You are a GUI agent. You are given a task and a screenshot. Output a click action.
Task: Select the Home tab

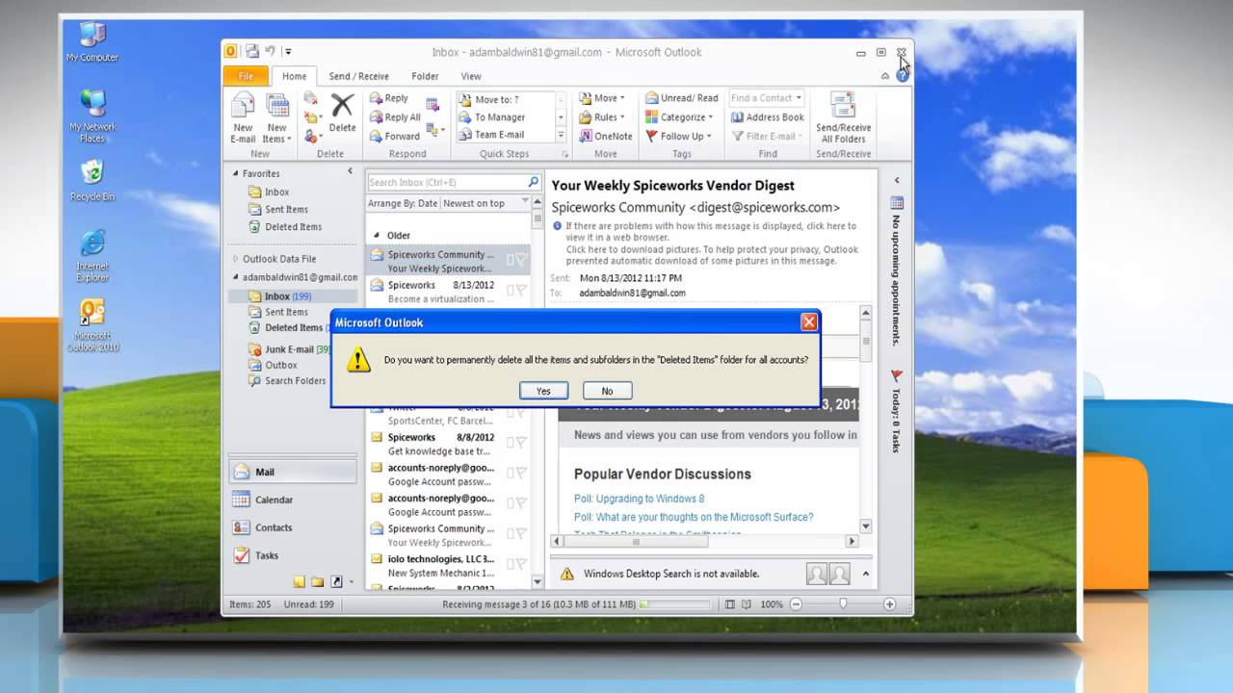point(294,76)
